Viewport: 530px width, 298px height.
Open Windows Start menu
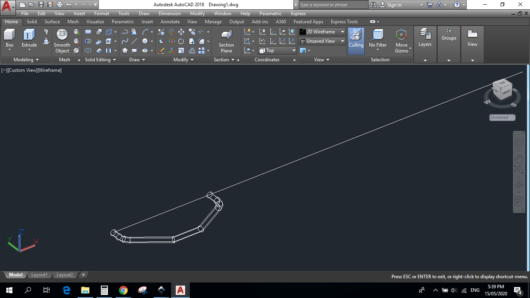9,290
